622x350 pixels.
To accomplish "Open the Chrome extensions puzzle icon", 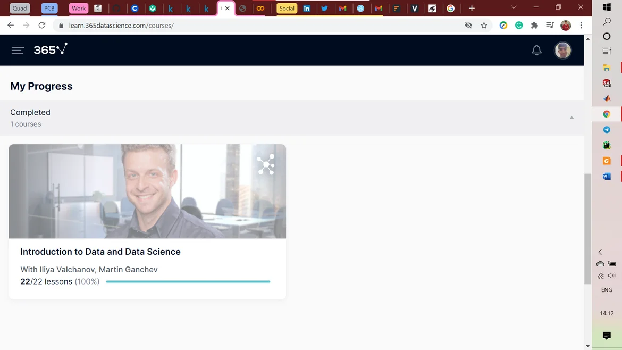I will pyautogui.click(x=534, y=26).
